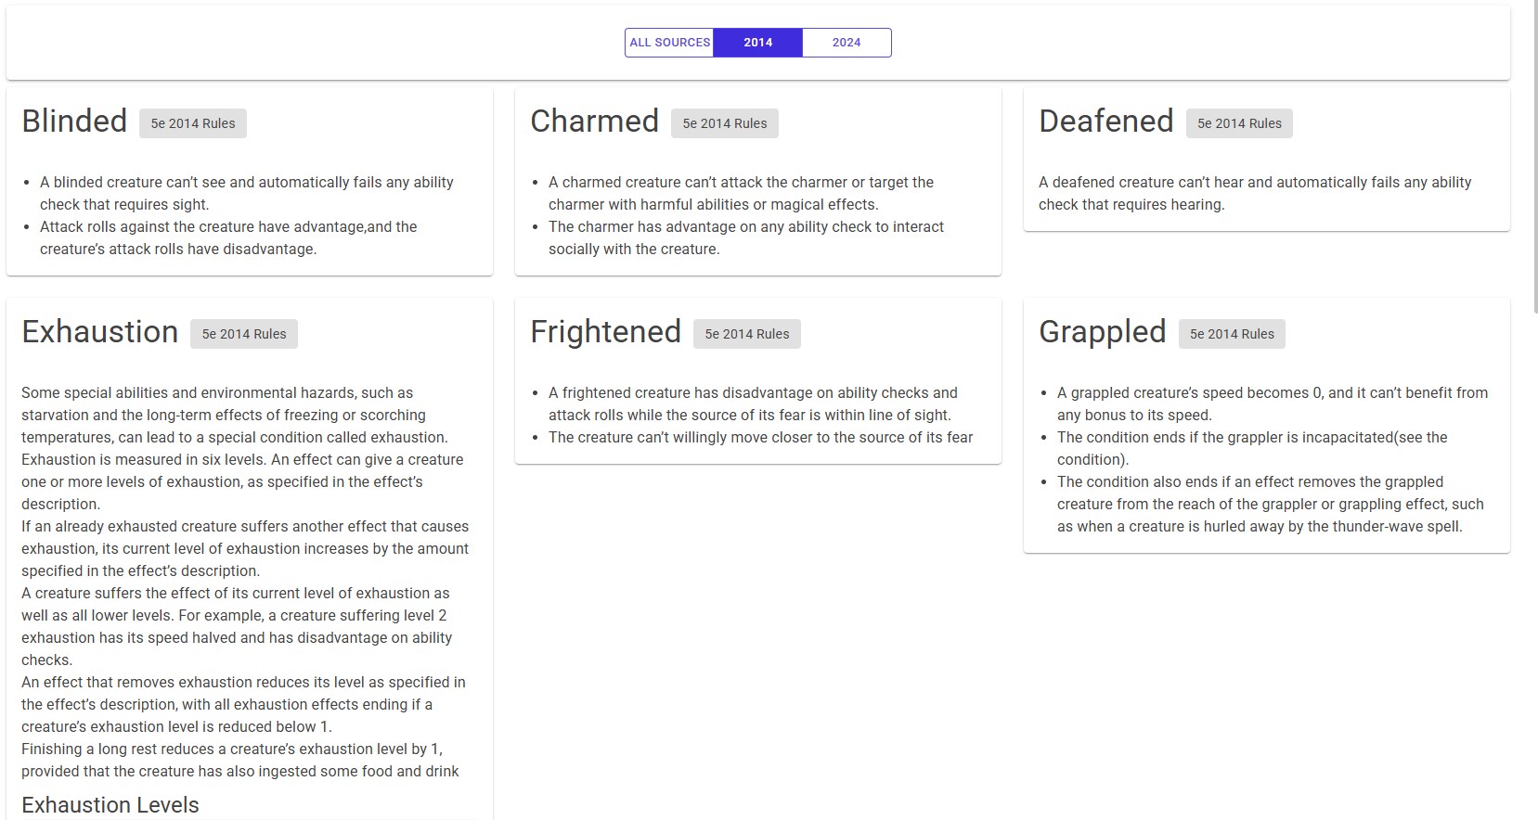Enable the ALL SOURCES filter
This screenshot has width=1538, height=820.
click(x=669, y=42)
